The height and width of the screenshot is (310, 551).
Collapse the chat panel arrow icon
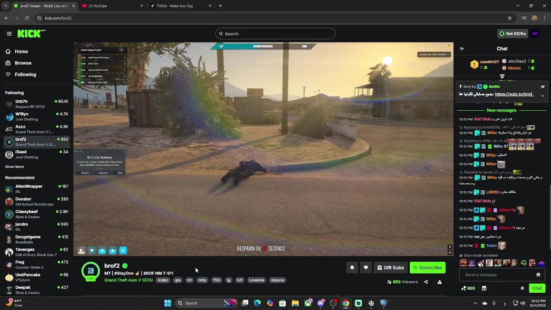tap(462, 49)
